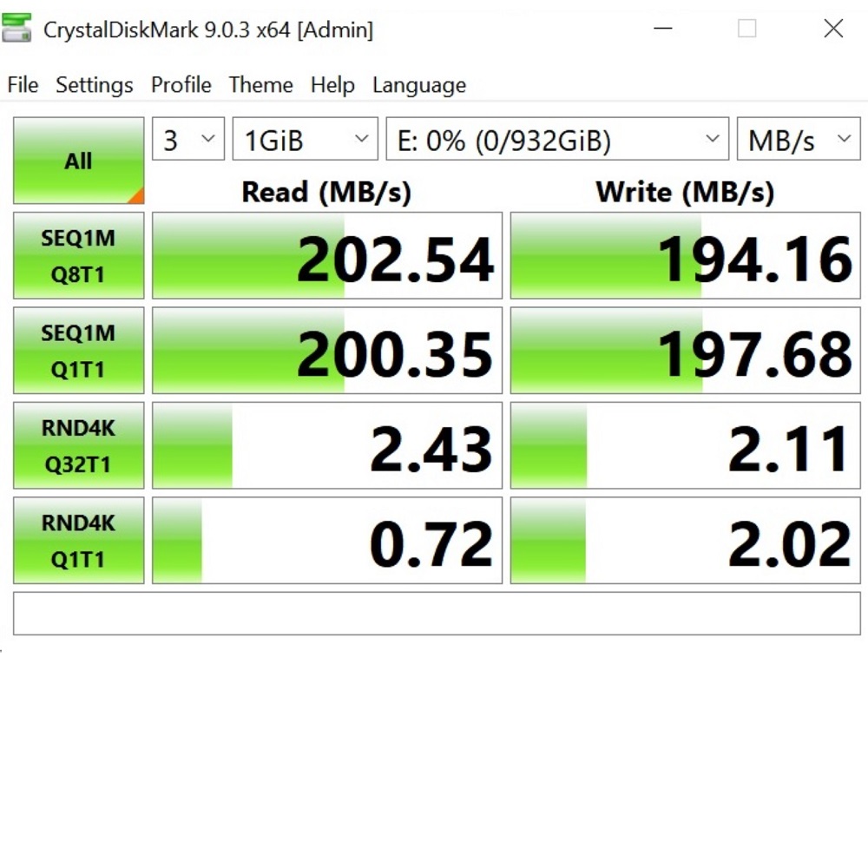Viewport: 868px width, 868px height.
Task: Open the Profile menu
Action: click(x=181, y=85)
